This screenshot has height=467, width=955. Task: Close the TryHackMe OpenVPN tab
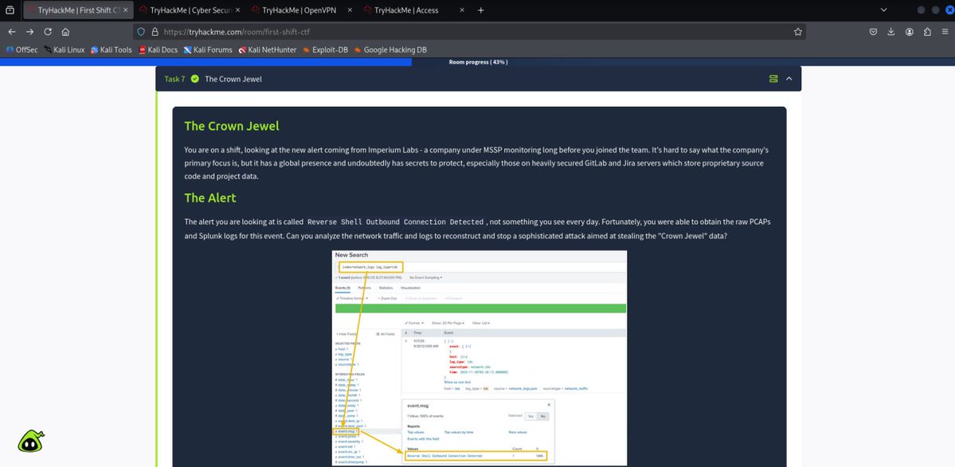349,10
